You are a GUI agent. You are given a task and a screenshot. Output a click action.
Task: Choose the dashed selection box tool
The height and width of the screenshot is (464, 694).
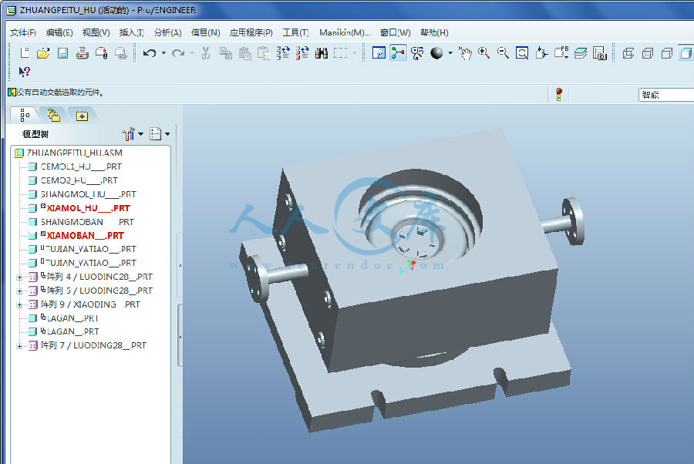(x=341, y=53)
